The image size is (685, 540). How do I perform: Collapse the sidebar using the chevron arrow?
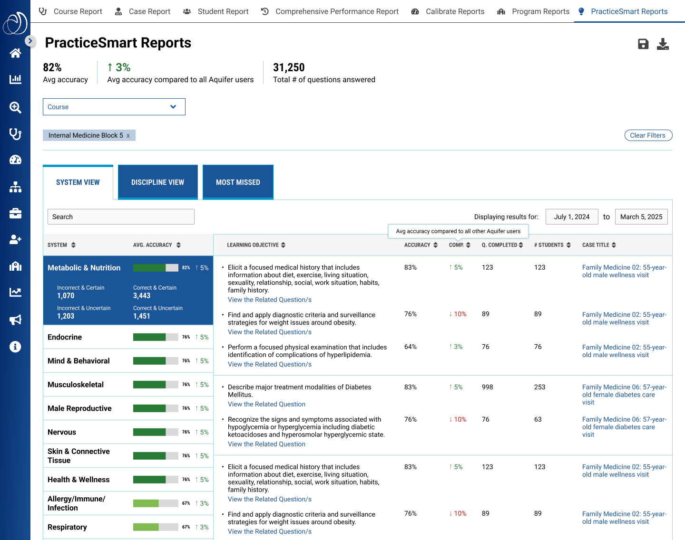coord(30,41)
